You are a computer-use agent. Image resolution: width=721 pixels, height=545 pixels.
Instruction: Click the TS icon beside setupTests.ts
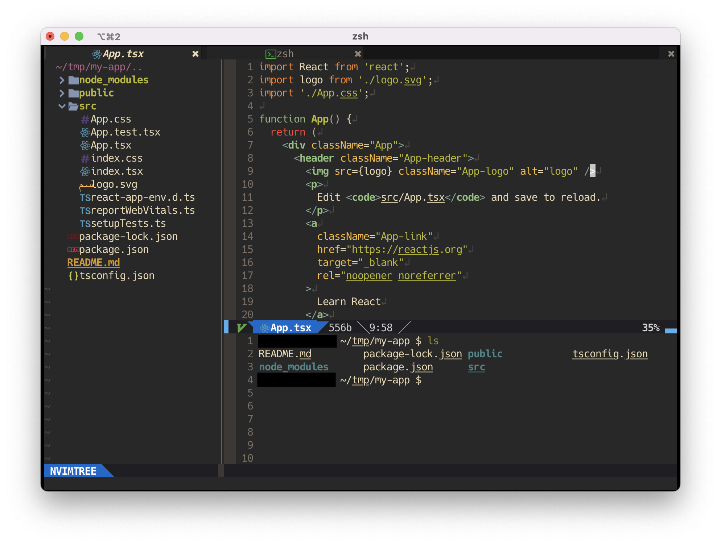pyautogui.click(x=85, y=224)
